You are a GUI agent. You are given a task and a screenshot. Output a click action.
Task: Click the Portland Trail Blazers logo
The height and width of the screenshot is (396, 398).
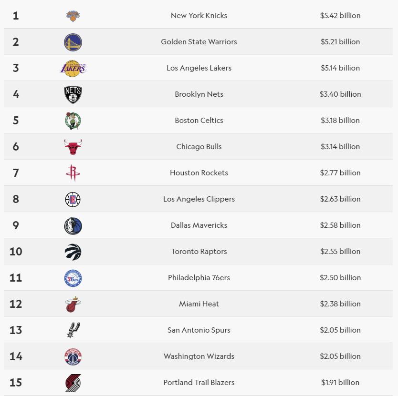(x=73, y=383)
